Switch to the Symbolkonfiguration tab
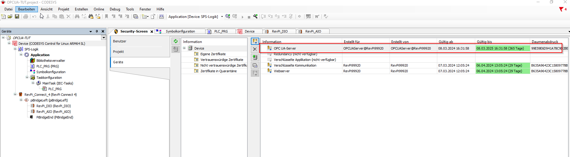The width and height of the screenshot is (570, 157). 180,31
